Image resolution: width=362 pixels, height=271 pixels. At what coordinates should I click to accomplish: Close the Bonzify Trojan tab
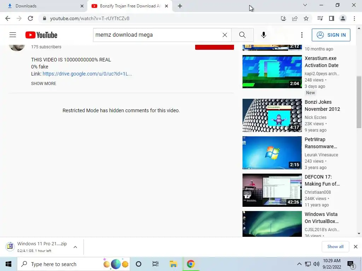point(167,6)
